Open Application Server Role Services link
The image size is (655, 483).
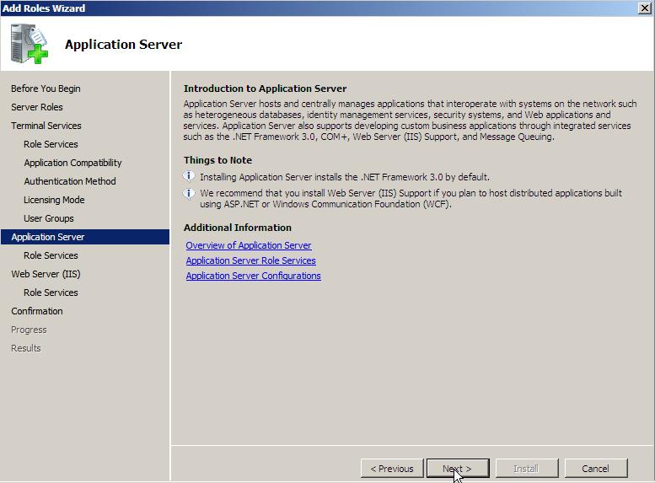pos(250,260)
